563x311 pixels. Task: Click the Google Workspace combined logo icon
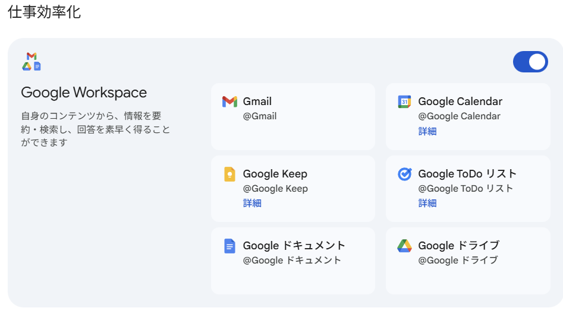(x=32, y=62)
